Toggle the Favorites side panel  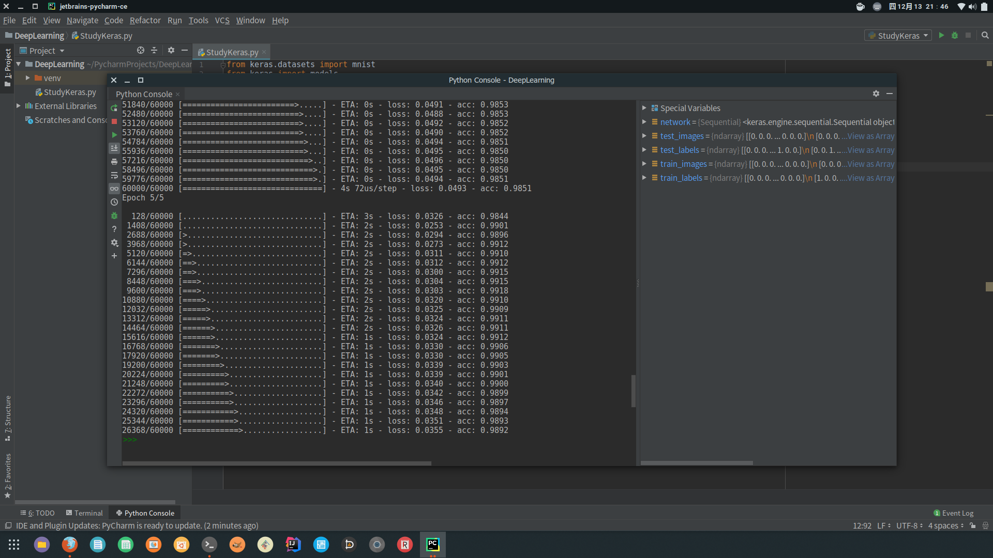tap(8, 476)
